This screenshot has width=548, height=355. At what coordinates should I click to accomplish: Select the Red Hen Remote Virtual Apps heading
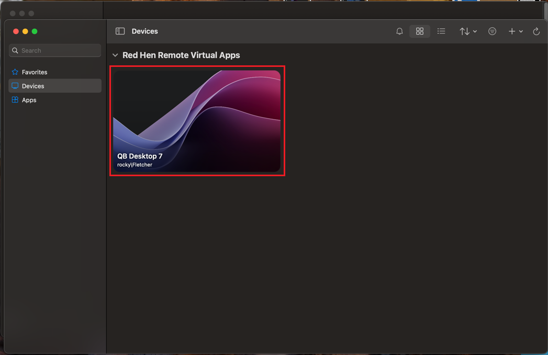tap(181, 55)
